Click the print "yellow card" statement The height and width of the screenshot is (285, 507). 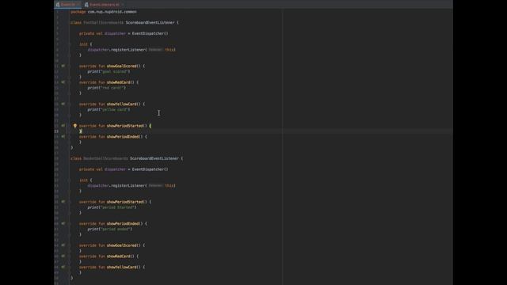pyautogui.click(x=109, y=109)
